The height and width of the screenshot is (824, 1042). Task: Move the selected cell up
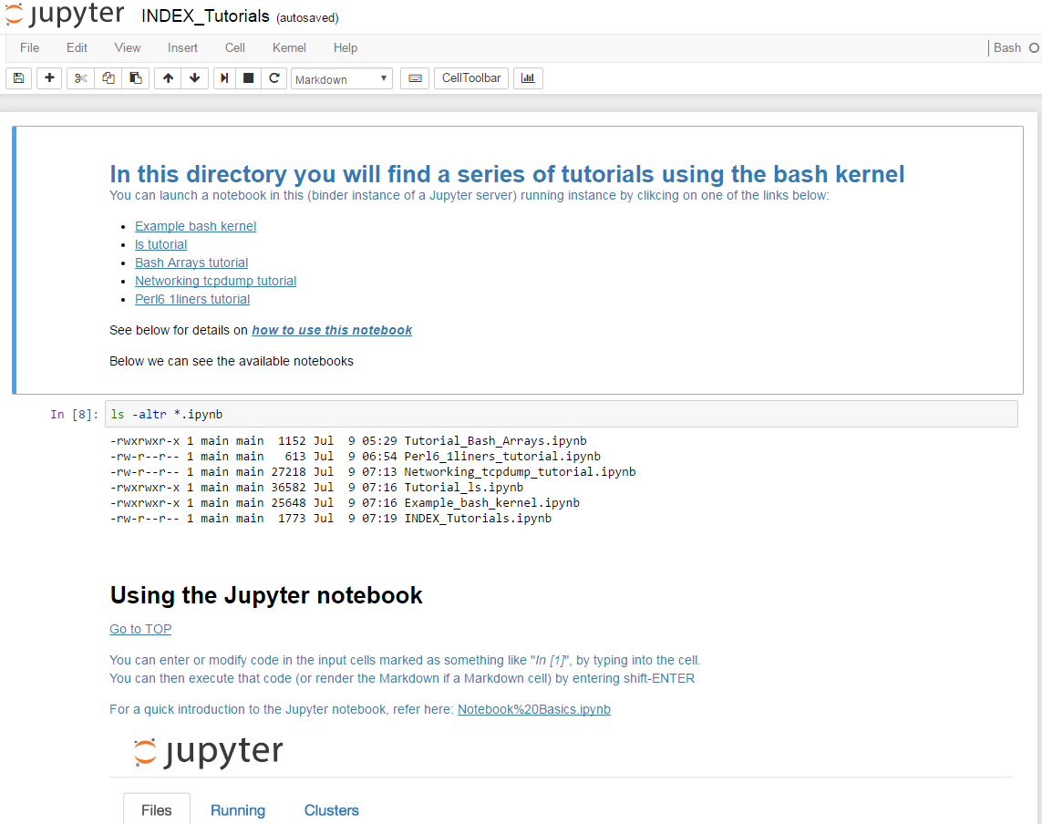tap(167, 77)
